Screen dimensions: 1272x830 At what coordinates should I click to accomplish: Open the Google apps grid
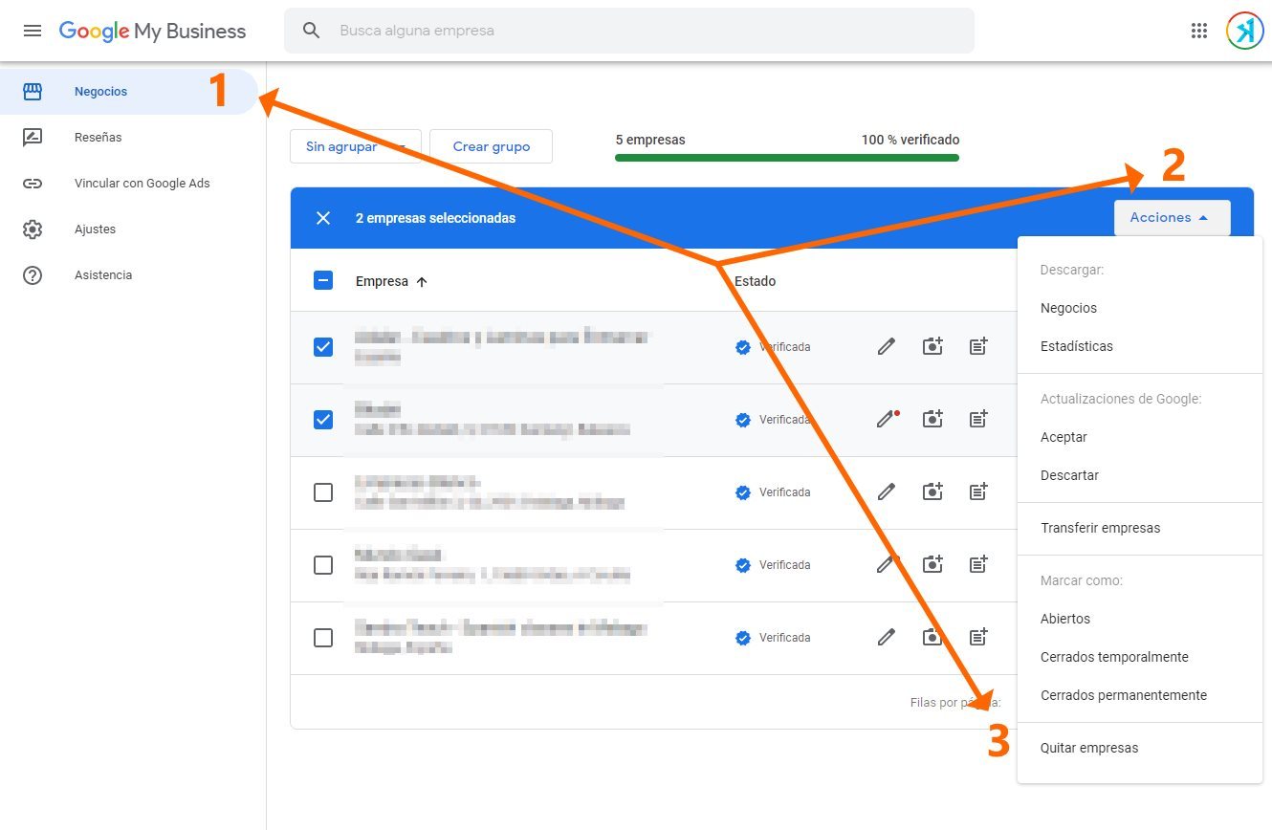coord(1198,31)
